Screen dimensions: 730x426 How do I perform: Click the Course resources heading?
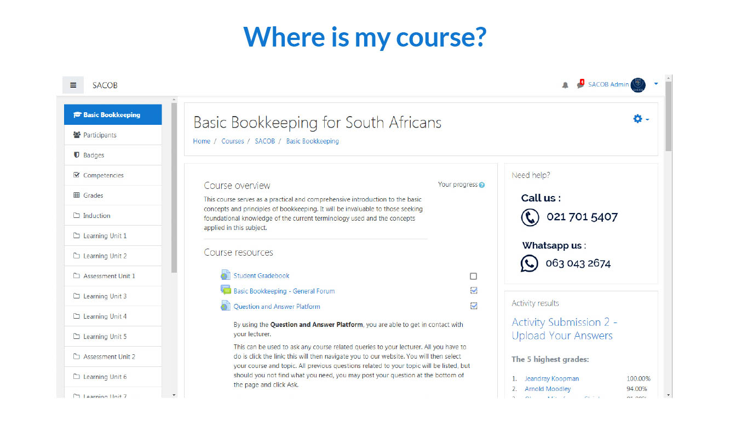click(x=238, y=252)
